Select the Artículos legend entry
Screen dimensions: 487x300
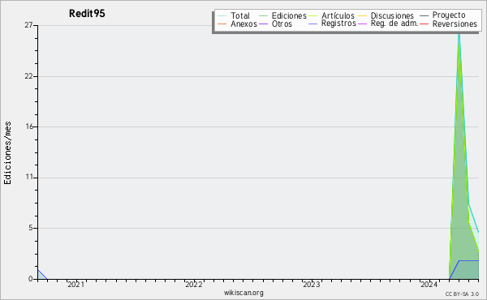point(331,15)
